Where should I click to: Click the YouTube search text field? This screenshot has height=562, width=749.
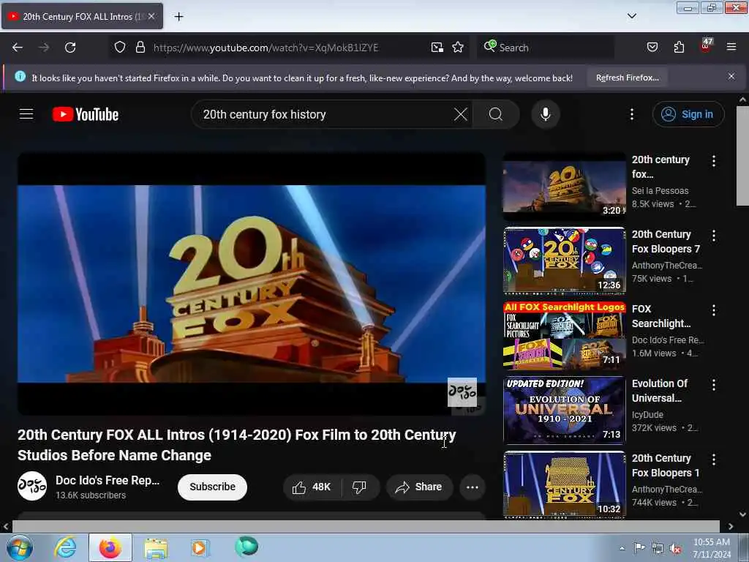tap(325, 114)
